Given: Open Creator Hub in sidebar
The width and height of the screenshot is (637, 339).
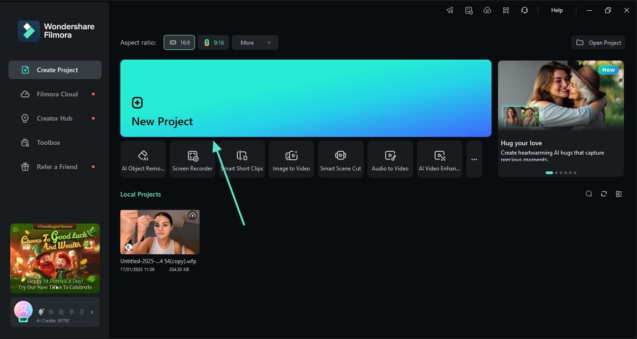Looking at the screenshot, I should tap(55, 118).
